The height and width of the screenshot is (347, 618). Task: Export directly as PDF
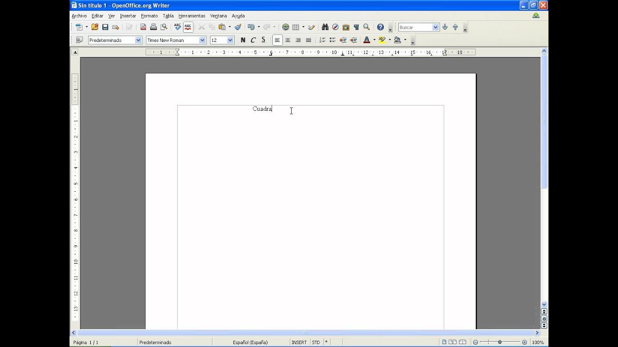(x=143, y=27)
